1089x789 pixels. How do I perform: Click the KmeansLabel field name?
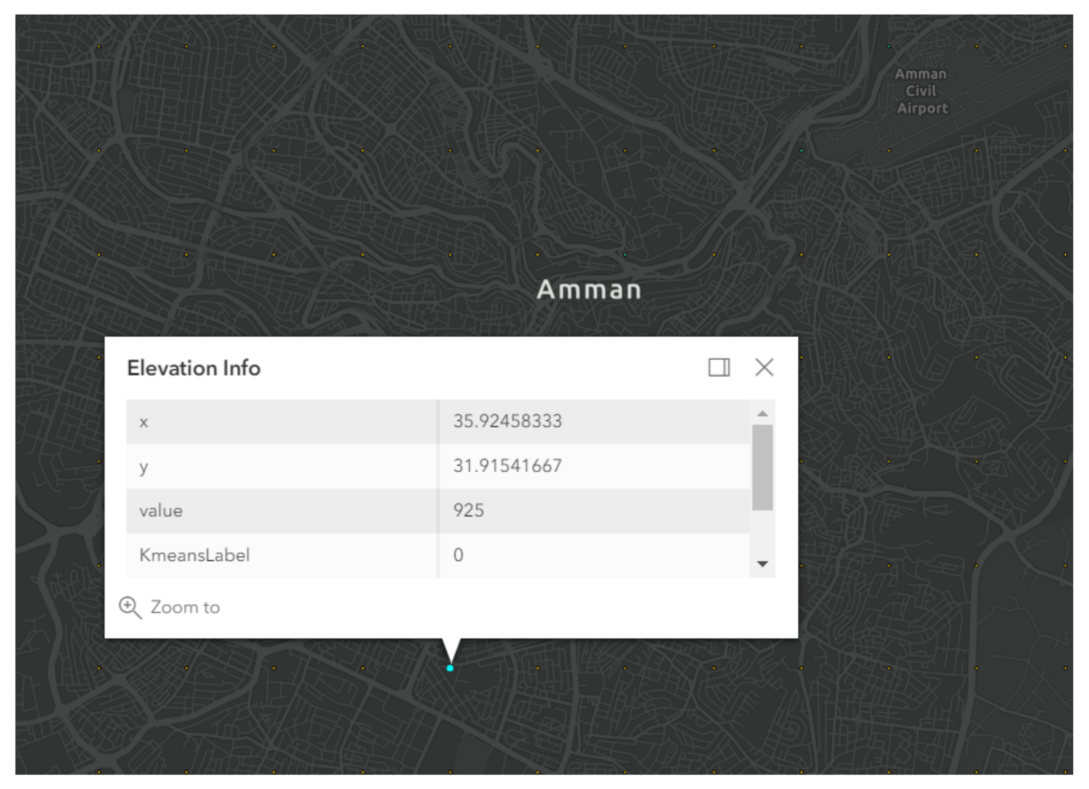pyautogui.click(x=195, y=555)
